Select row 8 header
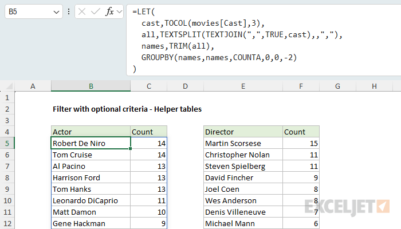 click(x=7, y=177)
